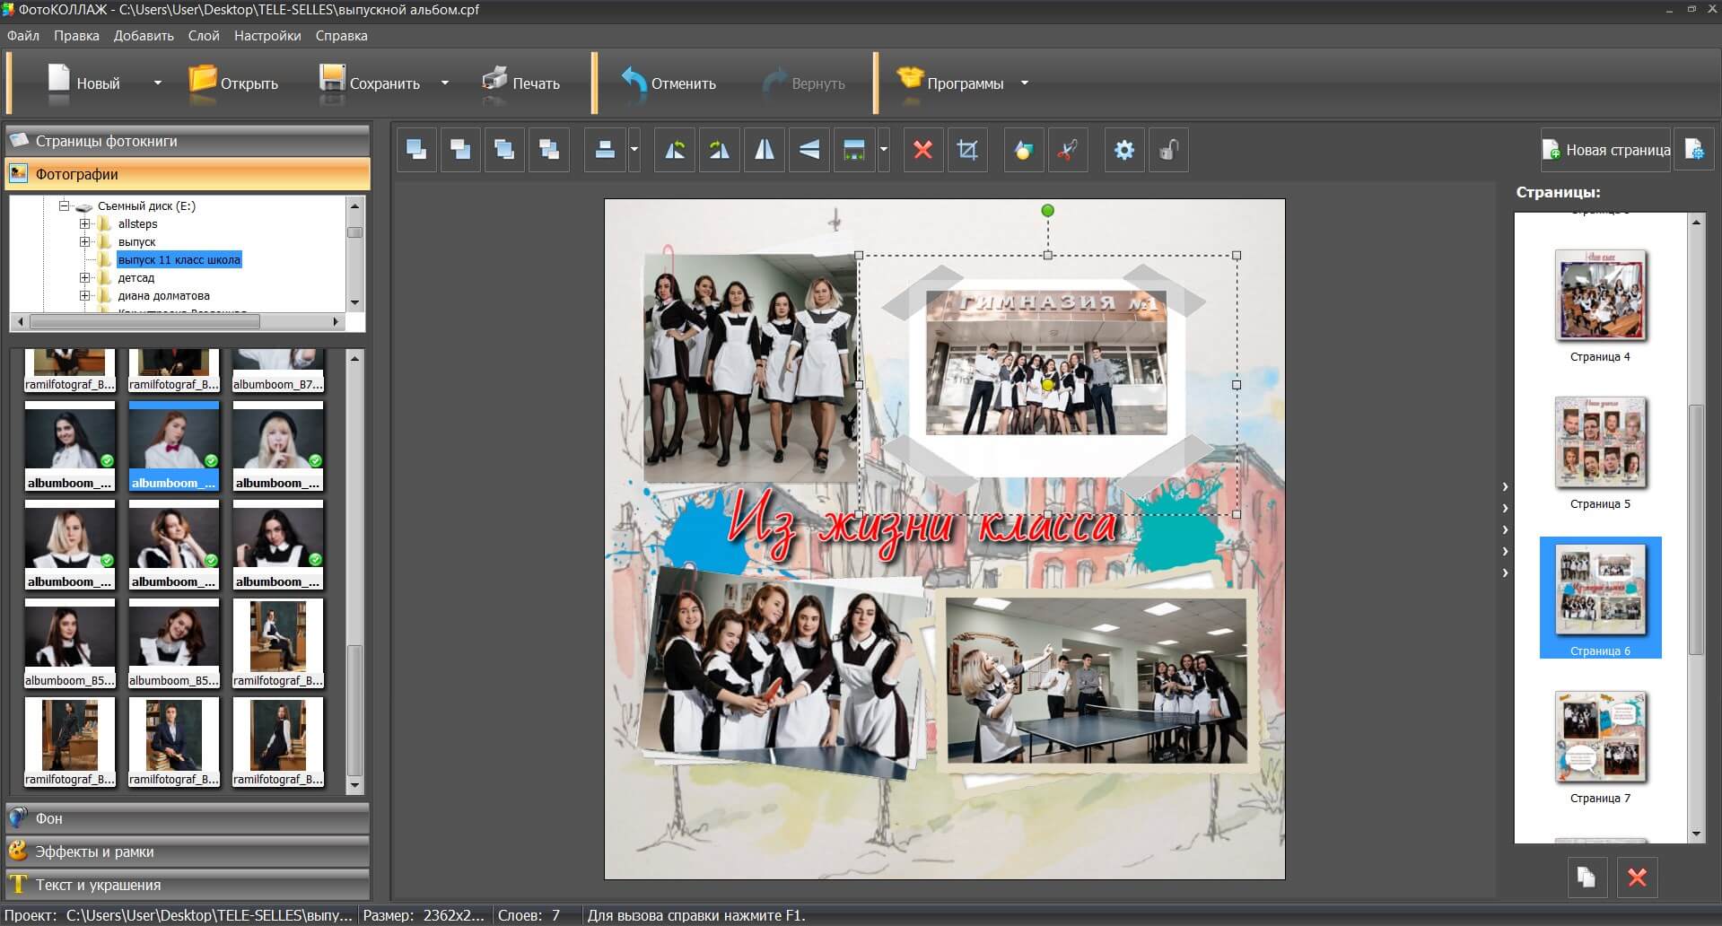Undo with the Отменить button
Screen dimensions: 1722x926
pos(669,83)
